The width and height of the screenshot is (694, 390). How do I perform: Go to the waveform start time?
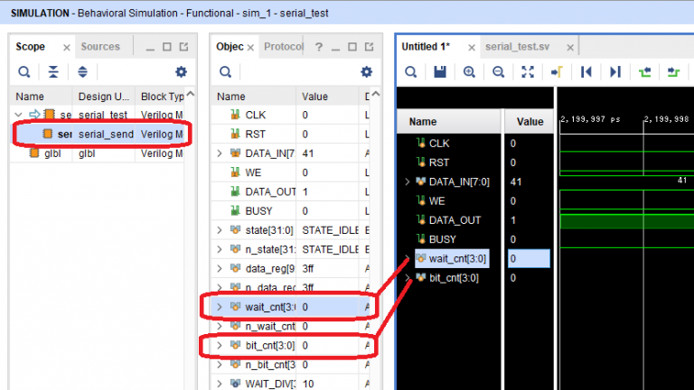[x=586, y=72]
